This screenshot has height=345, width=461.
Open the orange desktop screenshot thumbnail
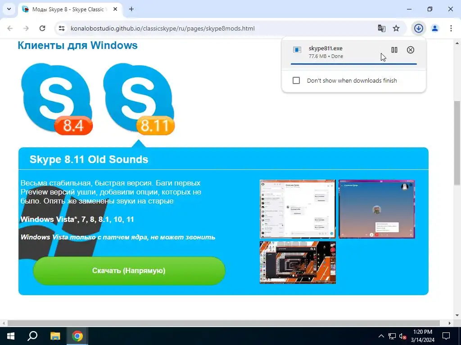point(298,262)
